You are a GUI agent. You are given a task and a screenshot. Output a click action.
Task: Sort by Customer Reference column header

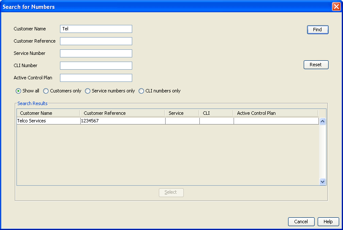[122, 113]
